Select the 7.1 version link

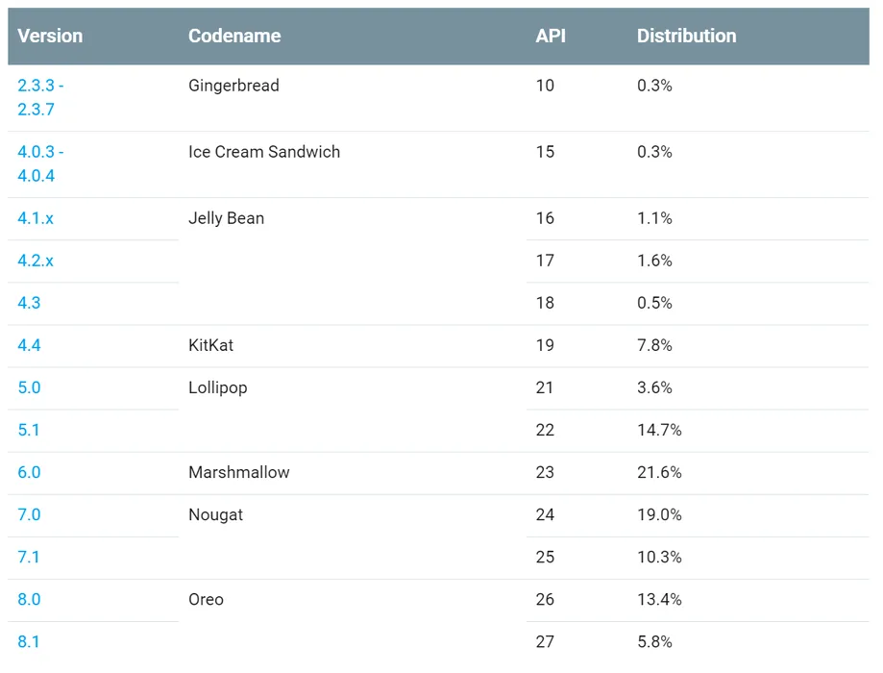tap(29, 557)
